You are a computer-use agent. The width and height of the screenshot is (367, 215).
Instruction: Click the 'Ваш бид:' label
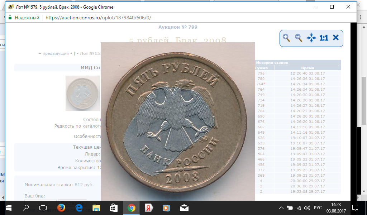pyautogui.click(x=35, y=196)
